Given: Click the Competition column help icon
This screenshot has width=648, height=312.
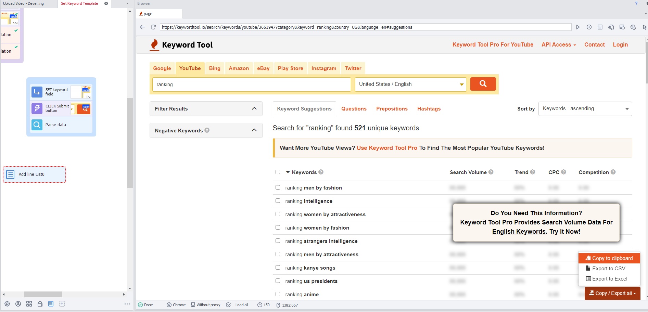Looking at the screenshot, I should (613, 172).
